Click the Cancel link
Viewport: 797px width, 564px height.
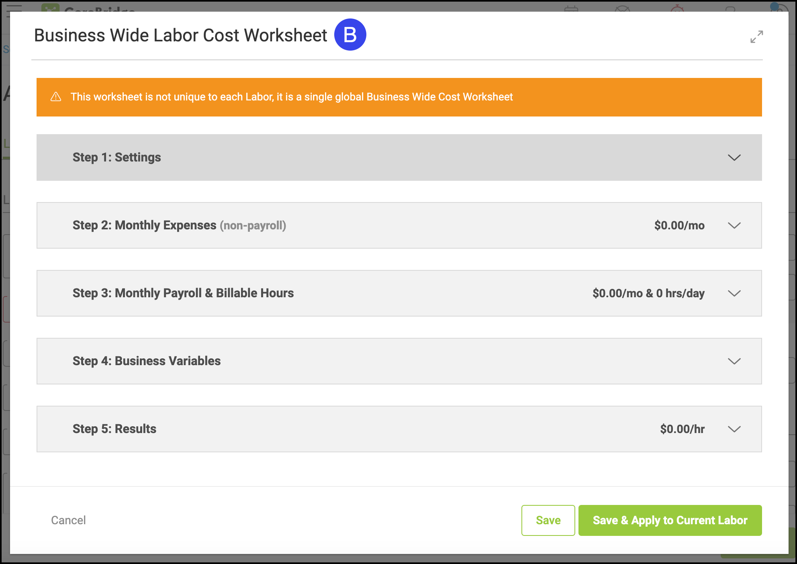(68, 520)
